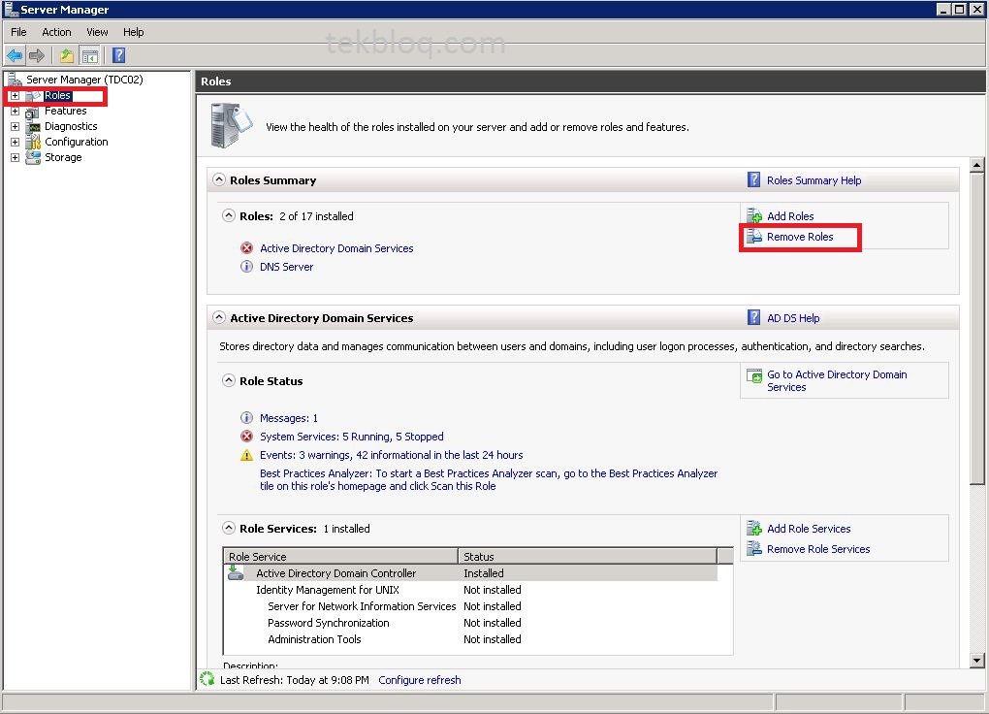Image resolution: width=989 pixels, height=714 pixels.
Task: Click the Features node icon
Action: (33, 112)
